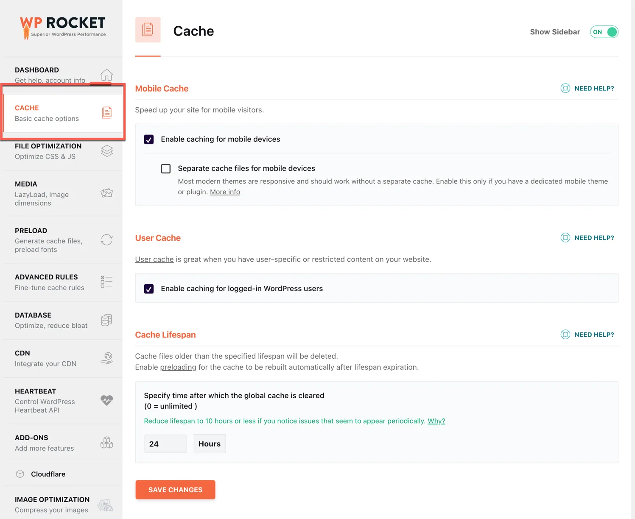
Task: Click the Save Changes button
Action: [x=175, y=490]
